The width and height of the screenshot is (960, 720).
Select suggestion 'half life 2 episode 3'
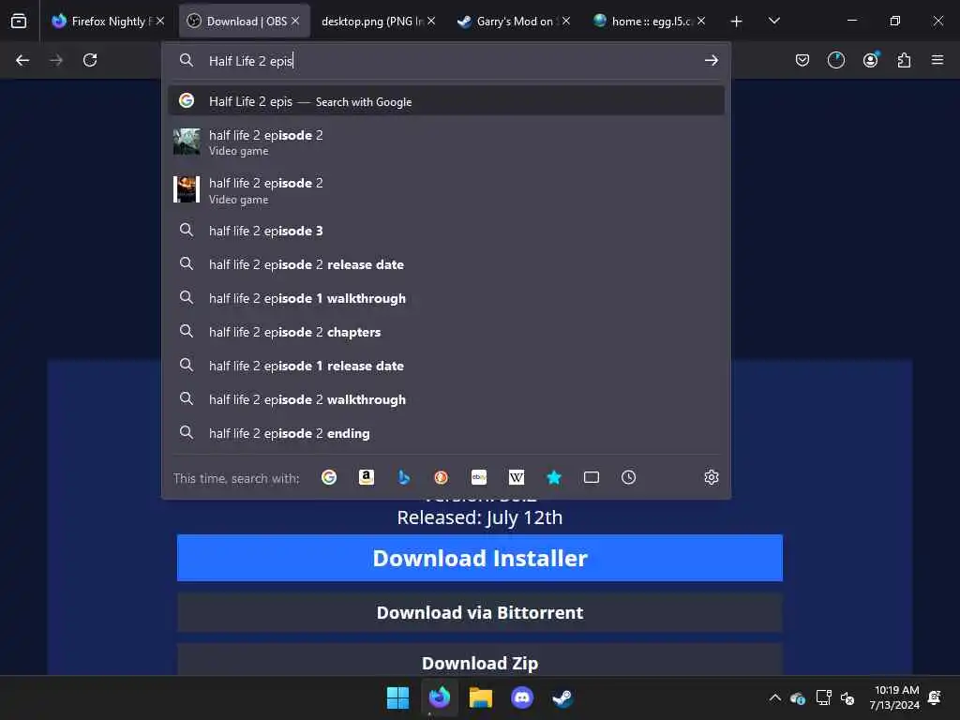click(445, 231)
